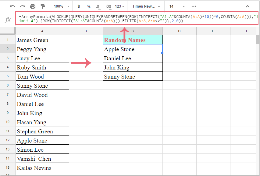Increase decimal places
The height and width of the screenshot is (176, 260).
click(108, 6)
